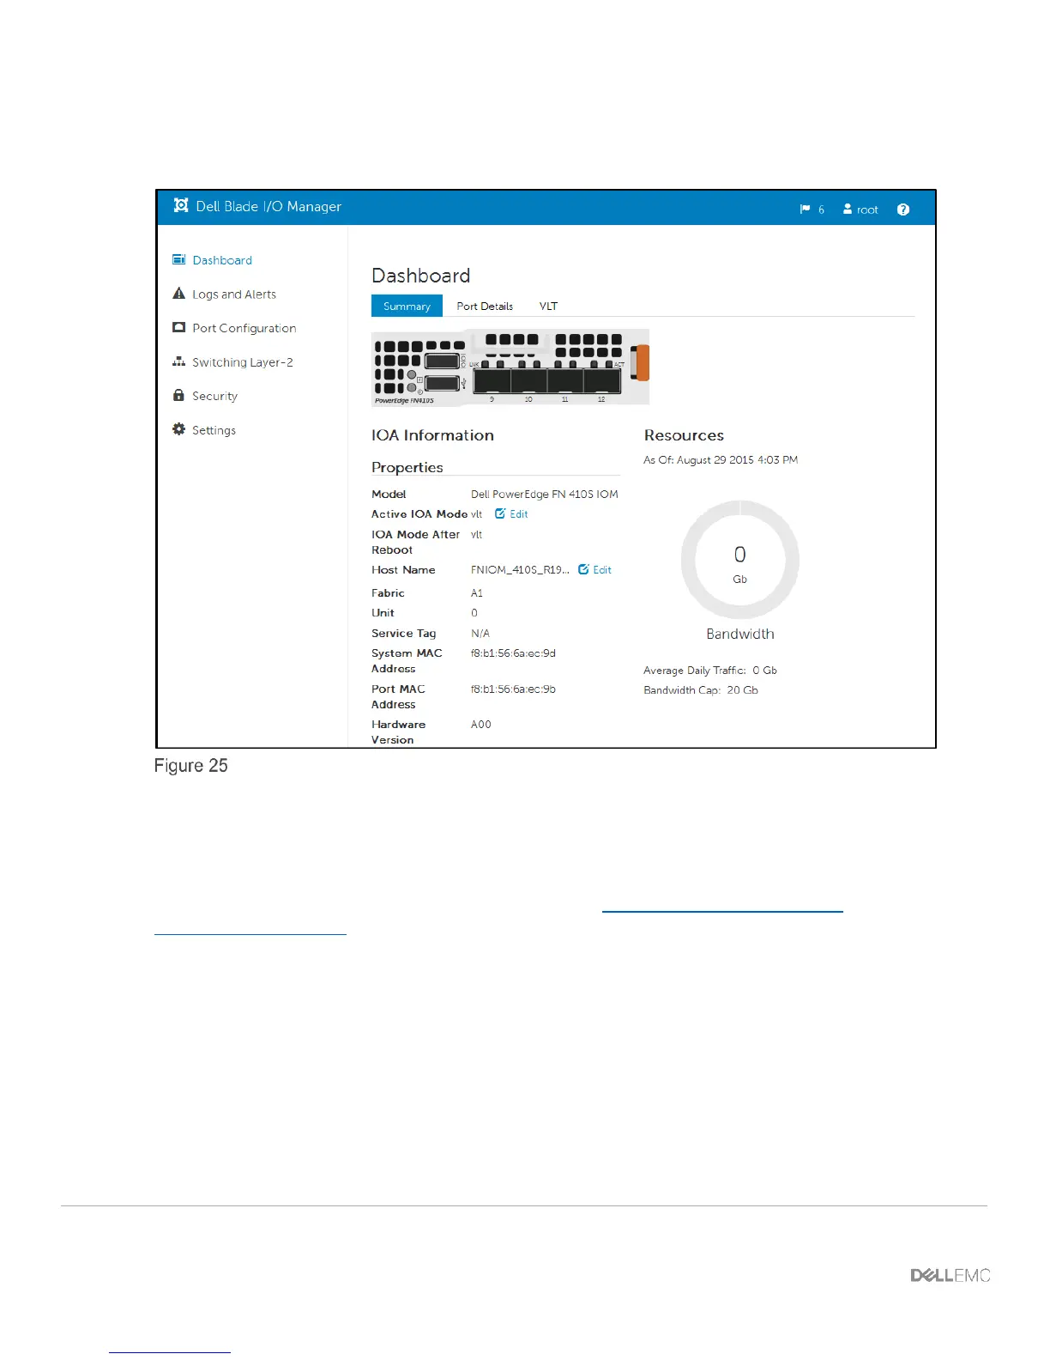This screenshot has width=1050, height=1360.
Task: Open the help question mark icon
Action: tap(903, 209)
